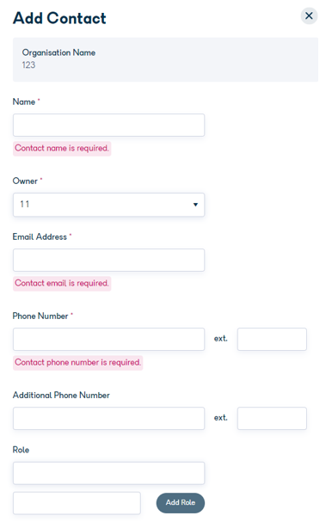
Task: Focus the Email Address field
Action: pos(108,261)
